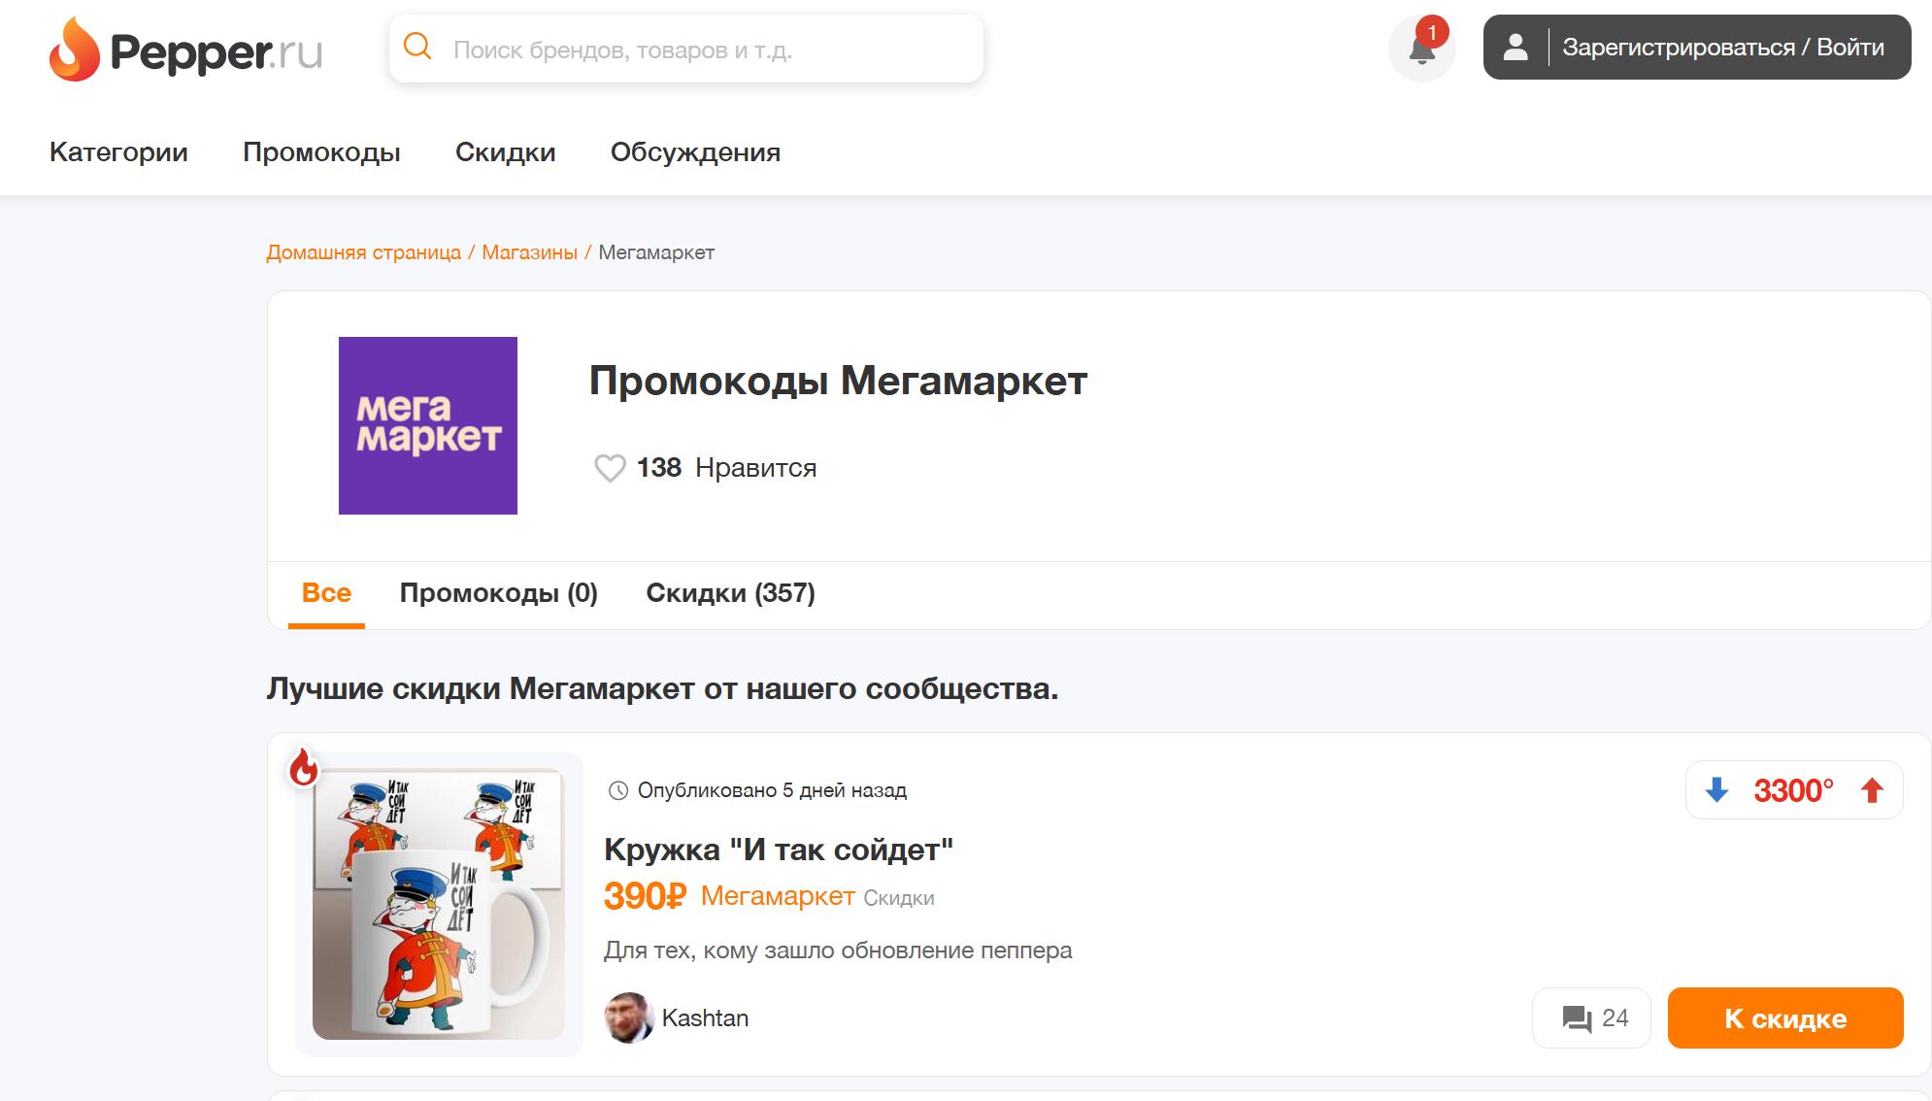Click the 138 Нравится count
This screenshot has height=1101, width=1932.
pos(726,468)
